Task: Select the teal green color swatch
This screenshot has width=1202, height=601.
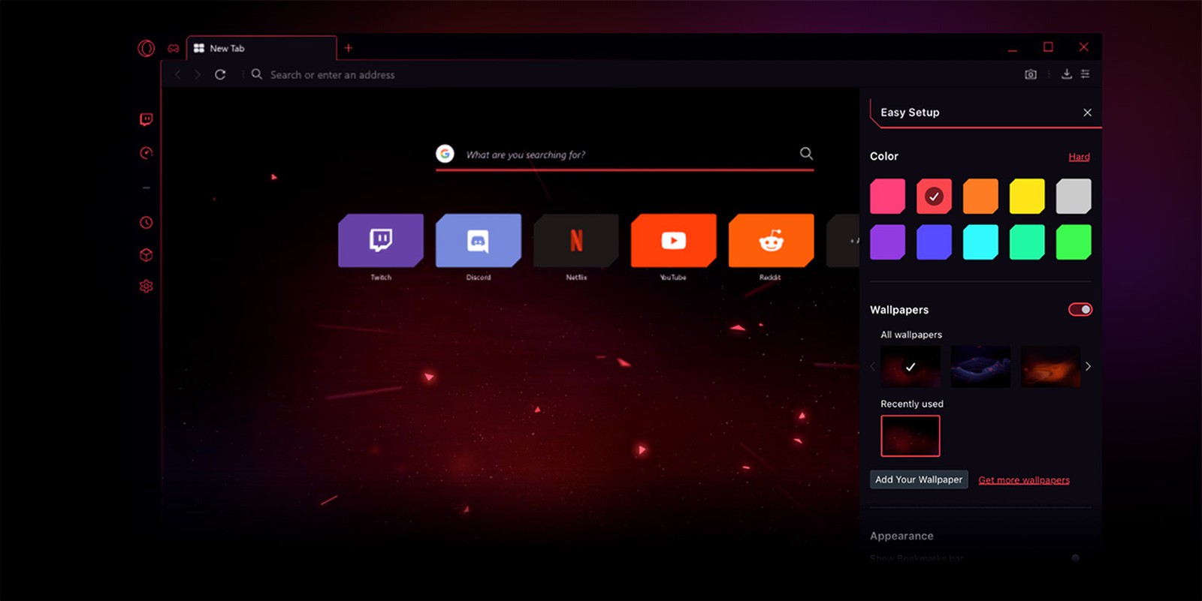Action: click(1028, 242)
